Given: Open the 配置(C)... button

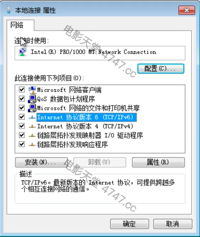Looking at the screenshot, I should [x=160, y=69].
